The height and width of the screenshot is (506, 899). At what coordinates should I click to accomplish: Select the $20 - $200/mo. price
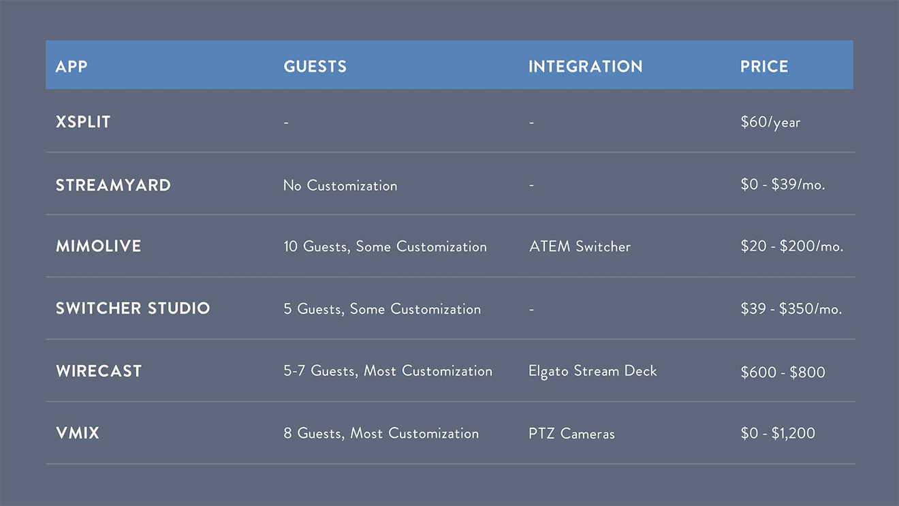[x=792, y=247]
